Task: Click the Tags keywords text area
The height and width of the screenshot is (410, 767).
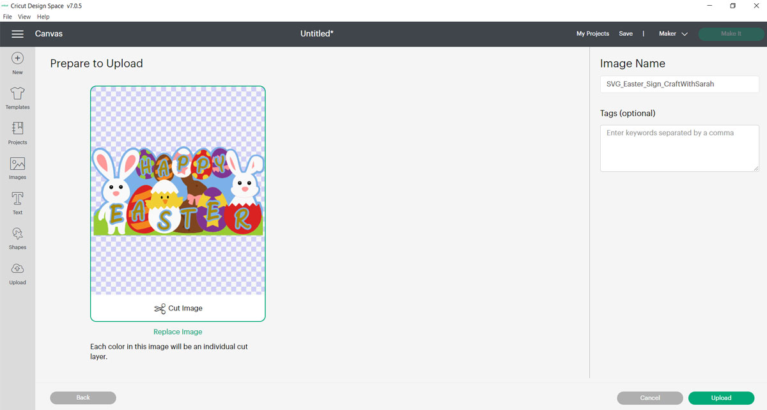Action: 679,148
